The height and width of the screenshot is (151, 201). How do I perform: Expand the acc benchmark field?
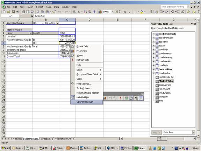(153, 34)
